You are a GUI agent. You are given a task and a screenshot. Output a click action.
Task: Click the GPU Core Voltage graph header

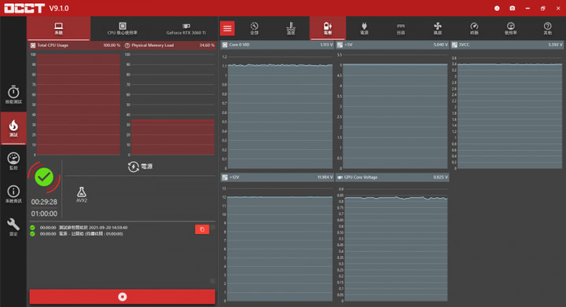click(392, 177)
